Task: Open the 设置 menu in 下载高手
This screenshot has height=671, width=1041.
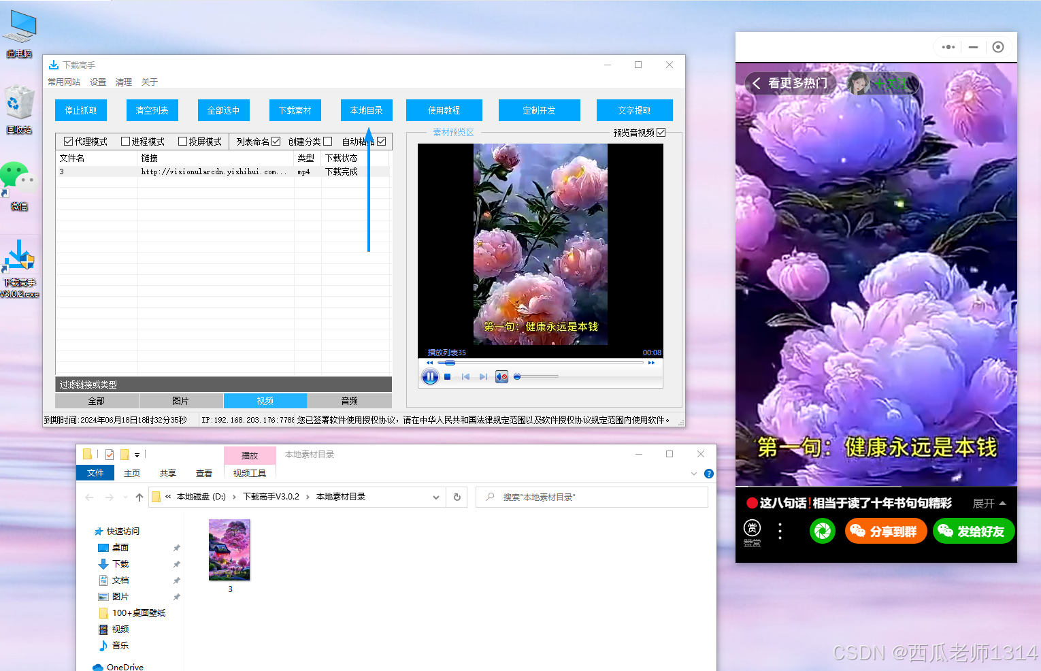Action: point(98,82)
